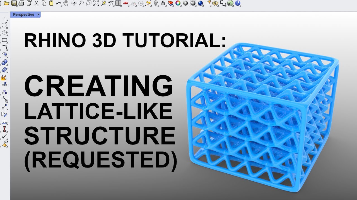357x200 pixels.
Task: Select the Mesh tools blue plane icon
Action: [4, 70]
